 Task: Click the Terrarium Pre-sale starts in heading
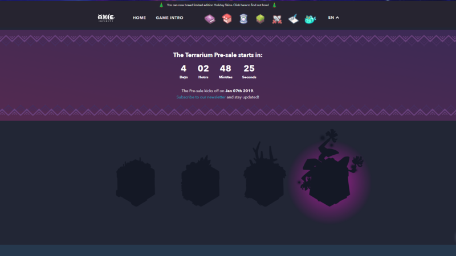pos(218,55)
